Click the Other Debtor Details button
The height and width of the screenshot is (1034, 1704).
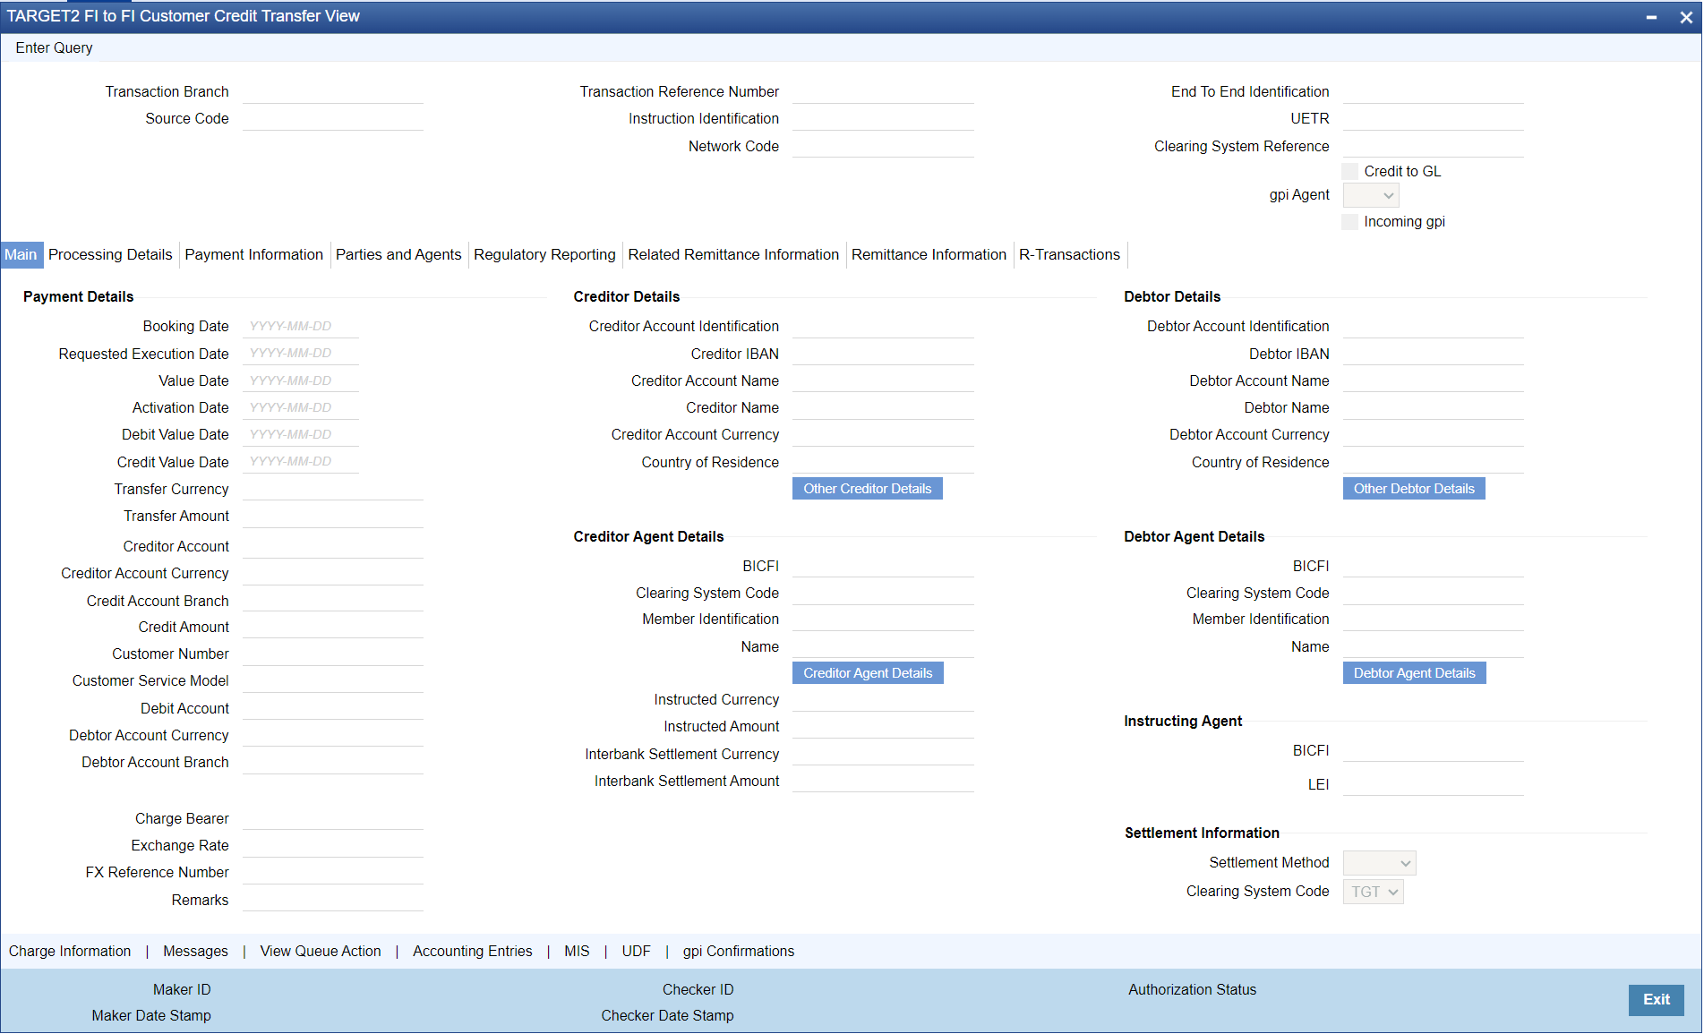(x=1414, y=489)
